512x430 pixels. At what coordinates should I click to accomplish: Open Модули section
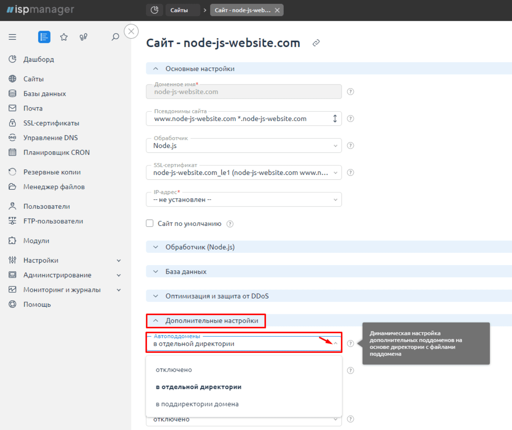(36, 241)
